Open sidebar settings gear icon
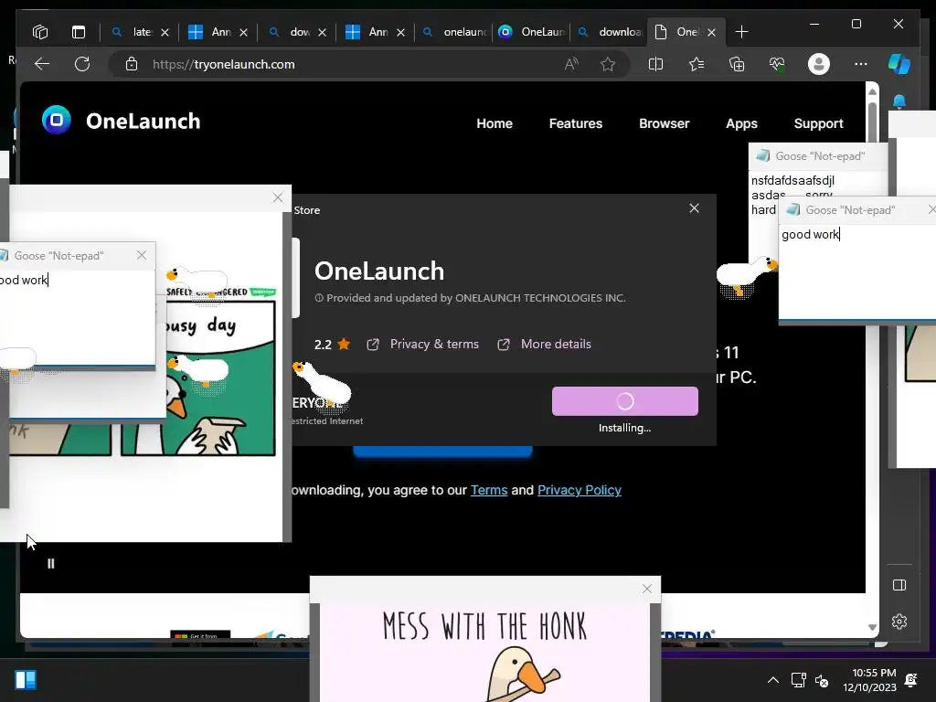This screenshot has width=936, height=702. point(899,622)
